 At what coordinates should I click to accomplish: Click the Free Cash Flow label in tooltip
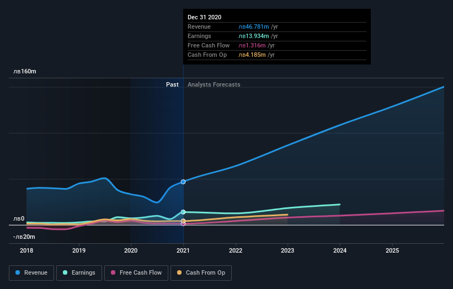point(209,45)
